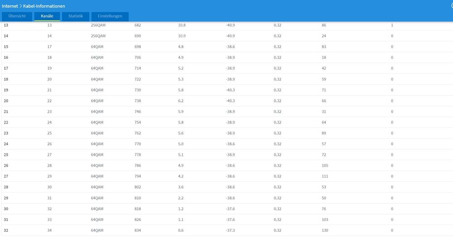The height and width of the screenshot is (240, 453).
Task: Click frequency 786 in row 26
Action: (x=138, y=166)
